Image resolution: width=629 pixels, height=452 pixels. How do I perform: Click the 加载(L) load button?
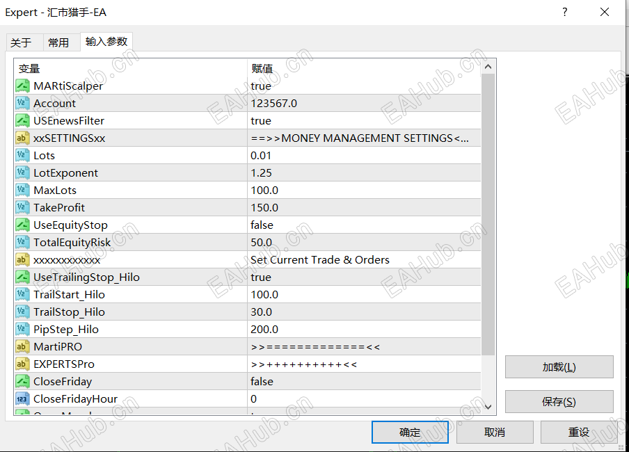pyautogui.click(x=559, y=366)
